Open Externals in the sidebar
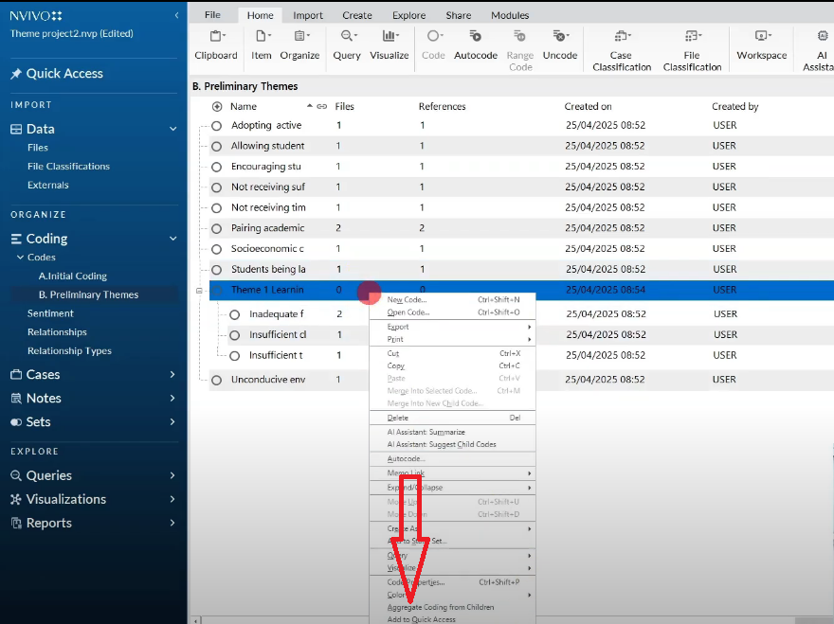834x624 pixels. click(x=48, y=185)
